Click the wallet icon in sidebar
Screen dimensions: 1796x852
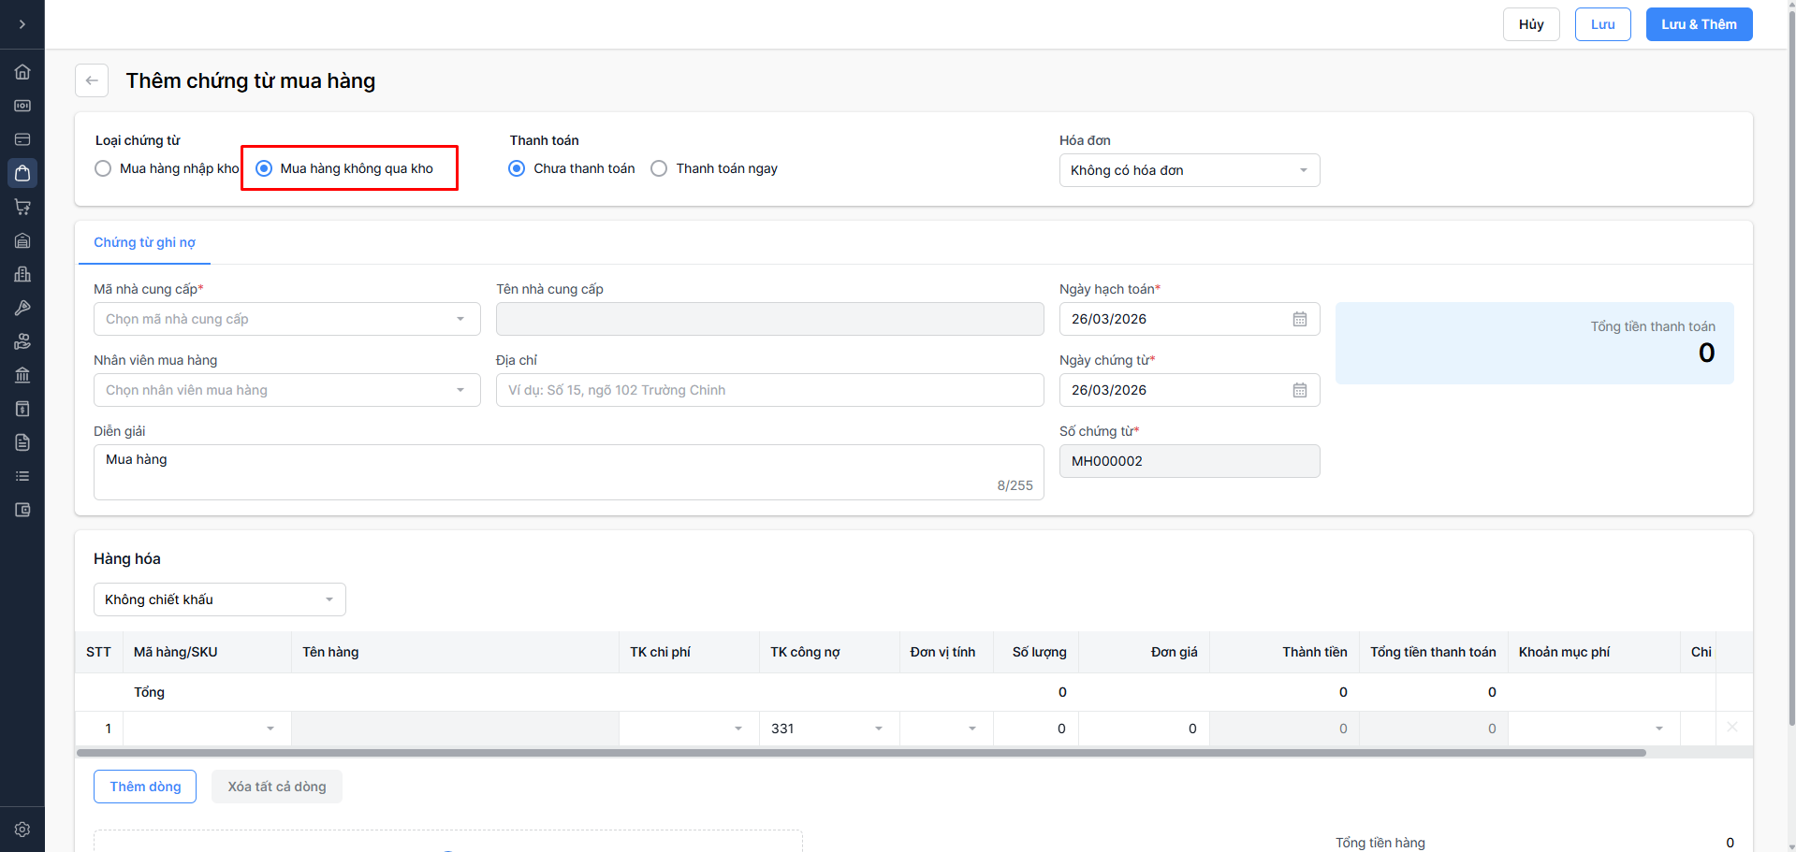22,510
